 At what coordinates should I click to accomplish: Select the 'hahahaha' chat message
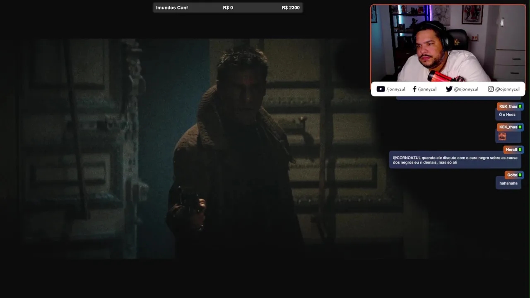(508, 183)
